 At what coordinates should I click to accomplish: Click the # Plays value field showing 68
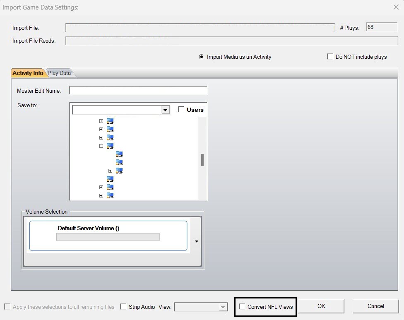[382, 27]
